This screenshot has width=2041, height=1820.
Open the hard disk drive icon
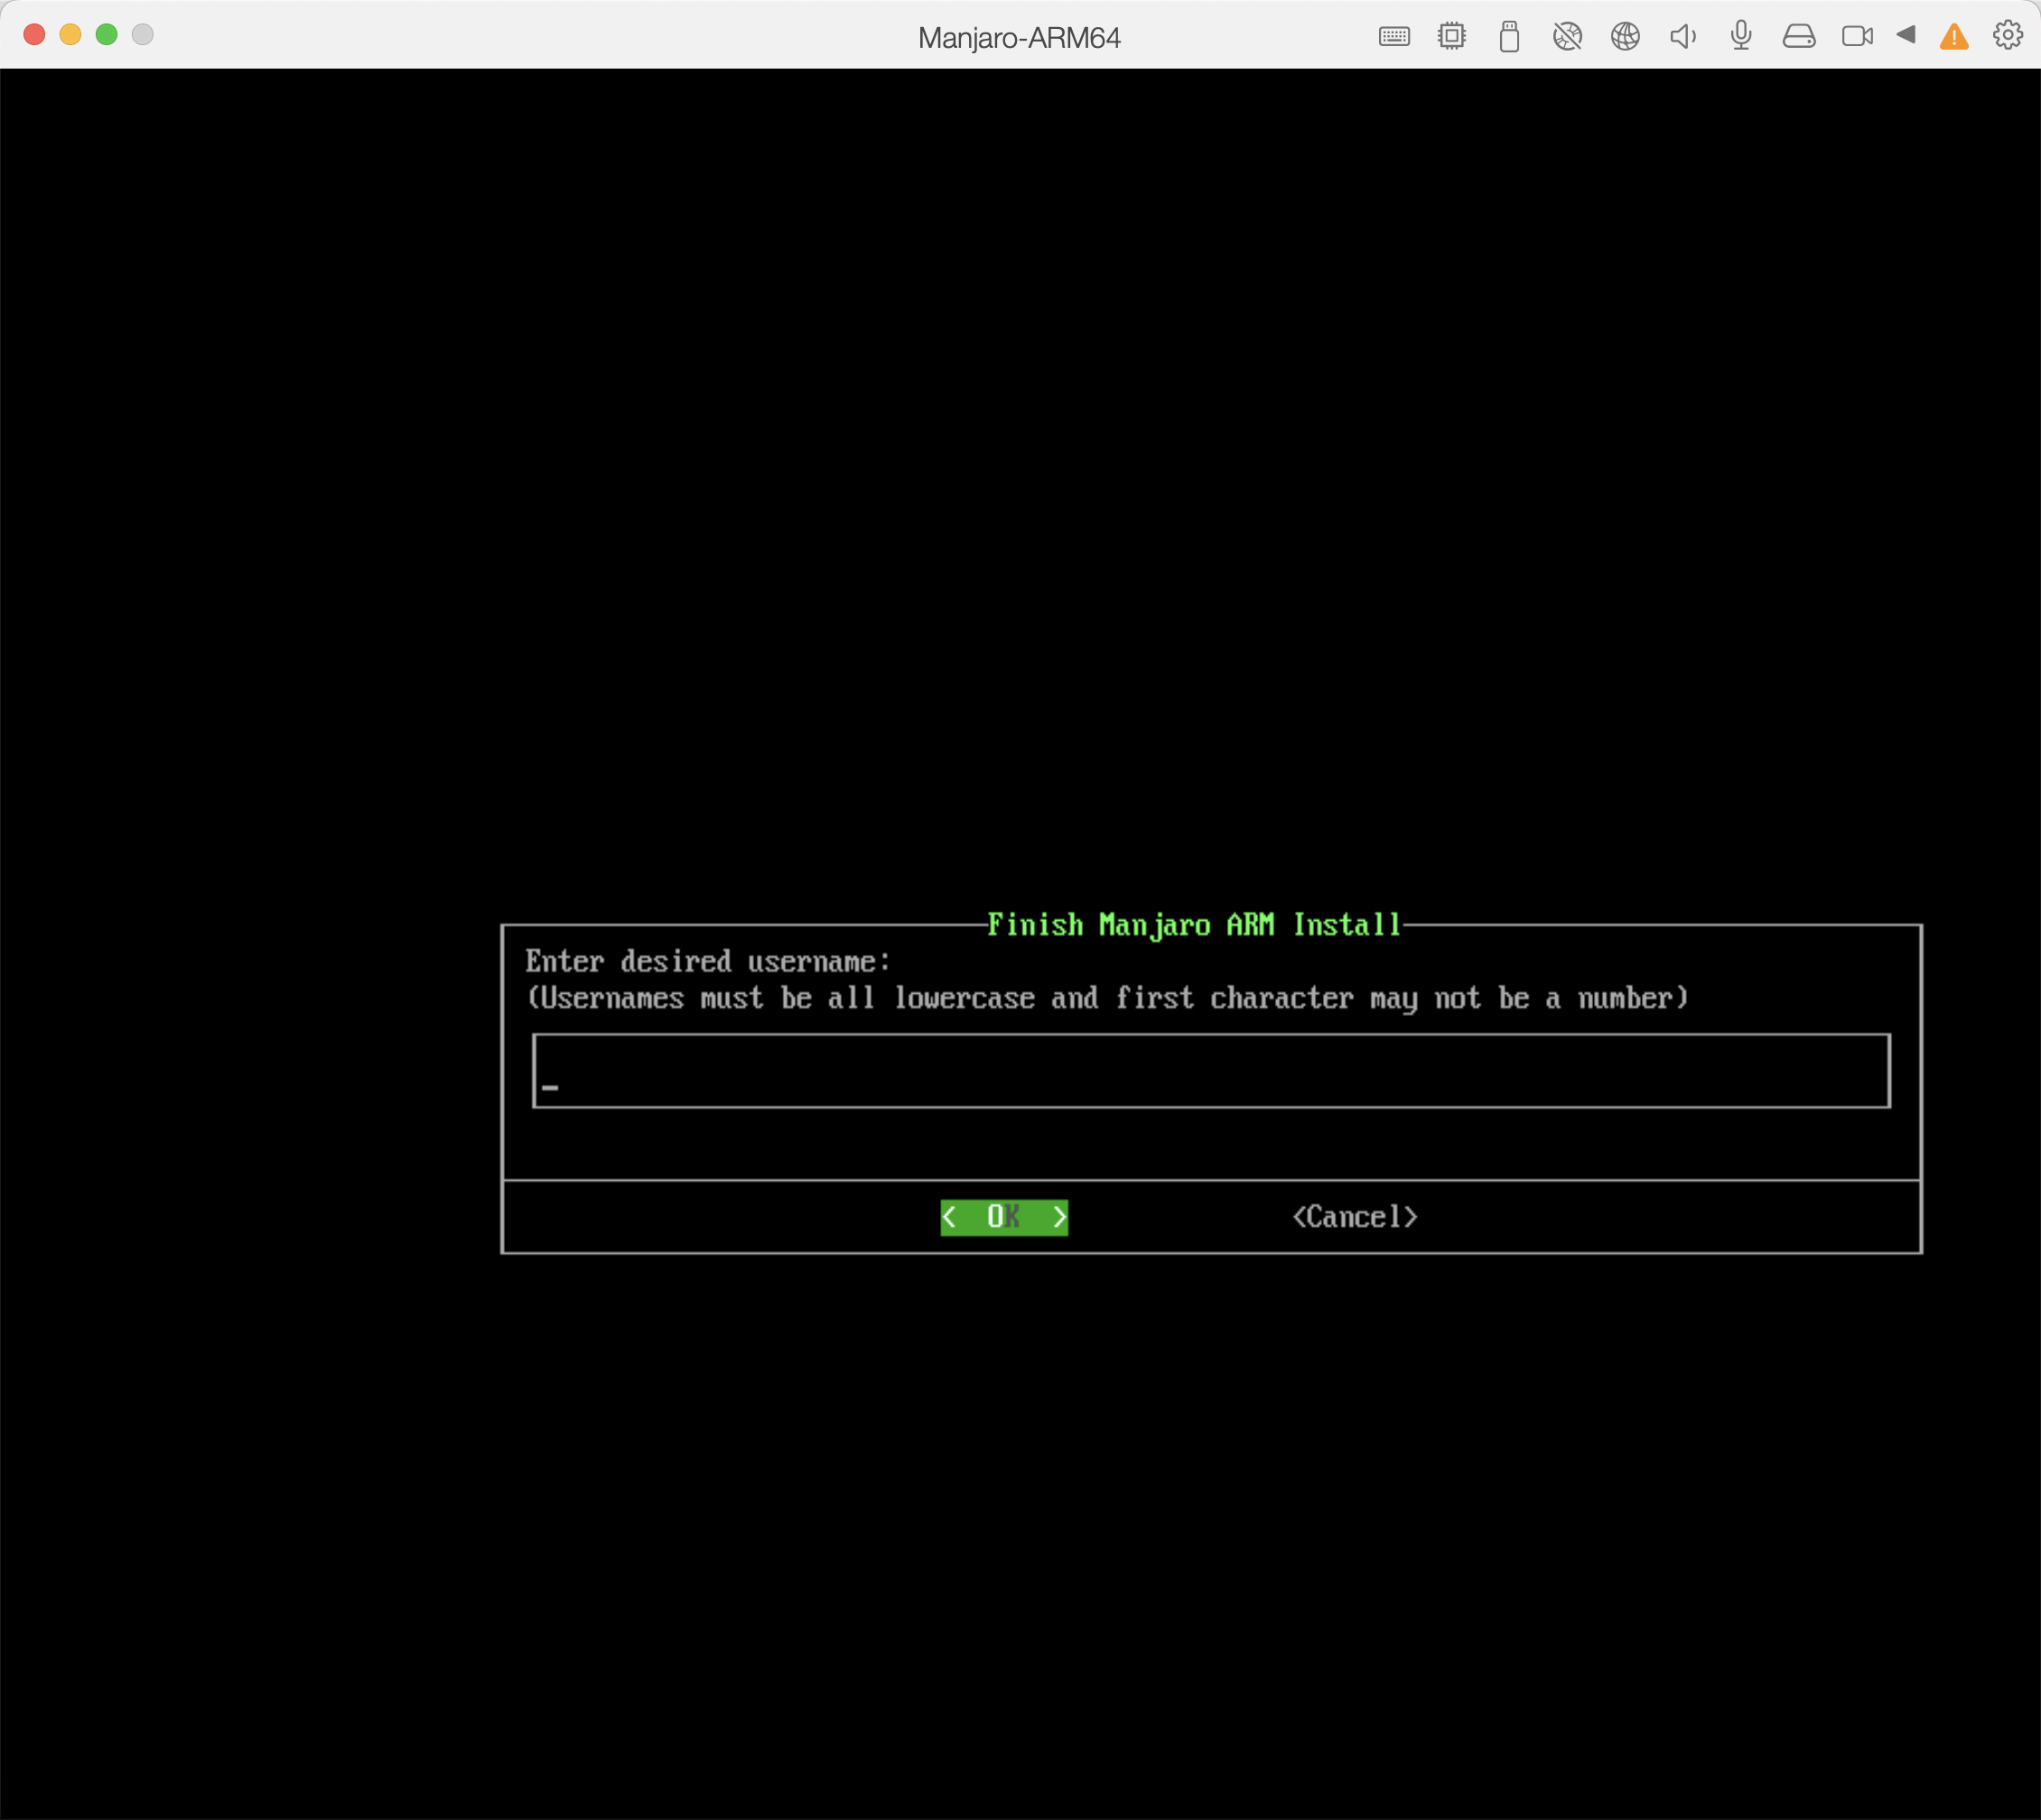[1799, 37]
